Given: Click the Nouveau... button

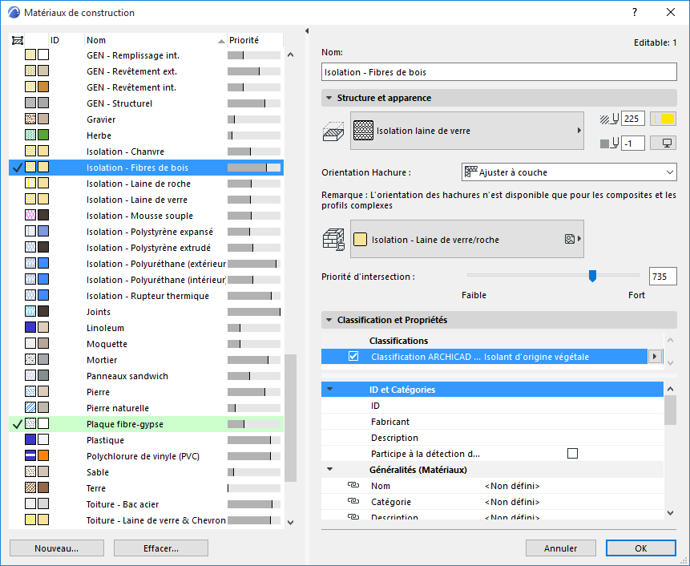Looking at the screenshot, I should coord(57,548).
